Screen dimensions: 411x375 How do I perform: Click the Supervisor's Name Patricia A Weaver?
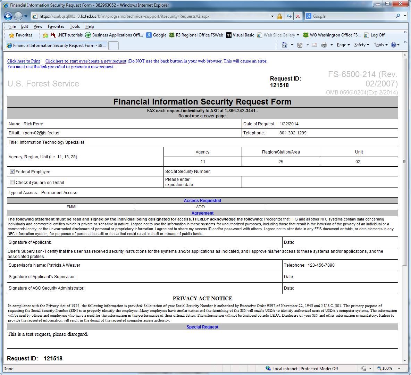pyautogui.click(x=44, y=265)
